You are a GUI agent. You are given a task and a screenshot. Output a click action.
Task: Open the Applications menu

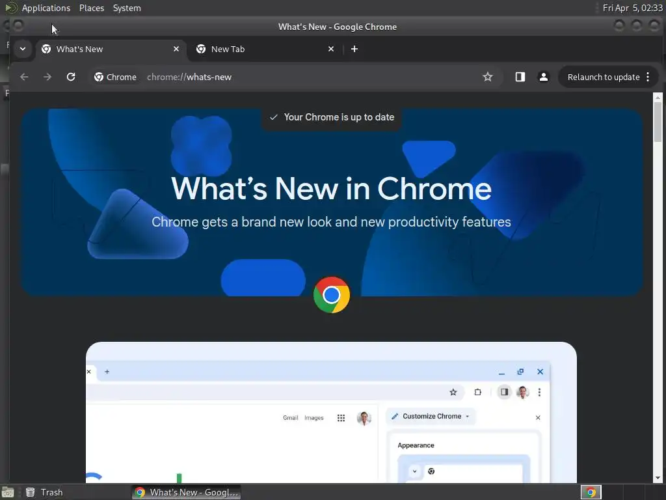pyautogui.click(x=46, y=8)
